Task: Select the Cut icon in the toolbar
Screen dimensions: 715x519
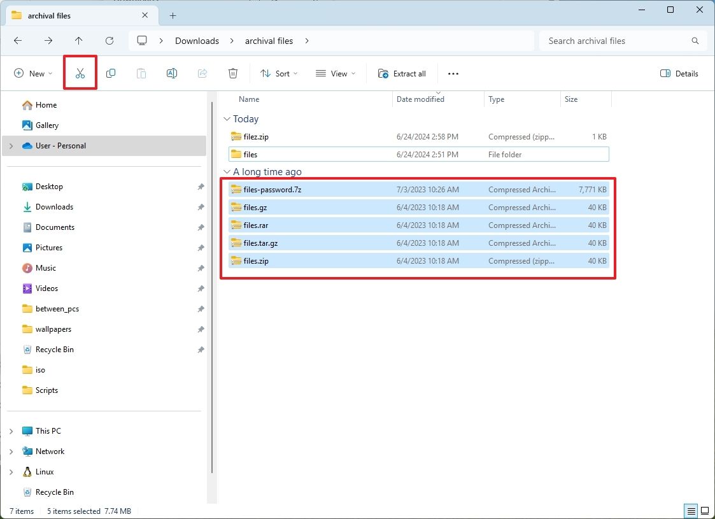Action: [80, 73]
